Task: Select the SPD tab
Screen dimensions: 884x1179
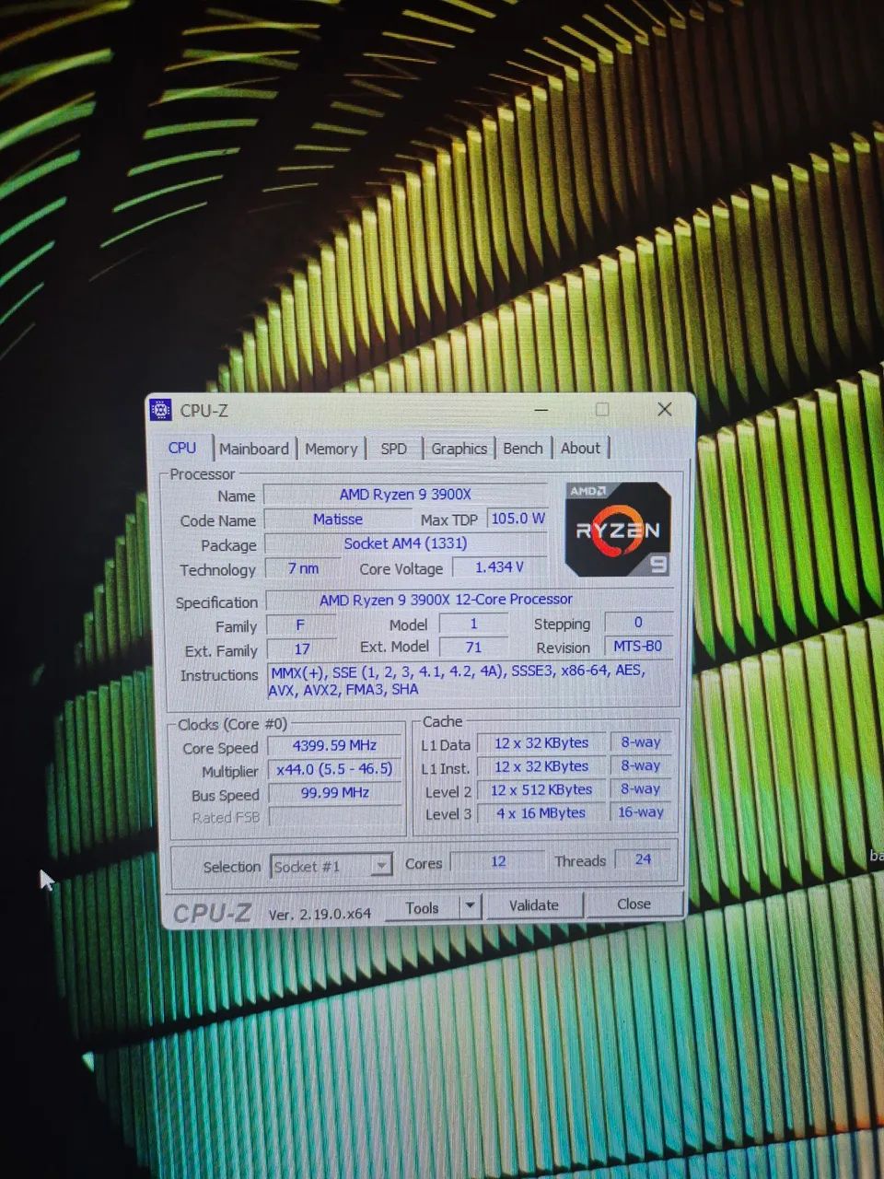Action: pyautogui.click(x=393, y=449)
